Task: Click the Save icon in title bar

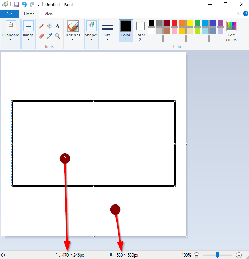Action: pyautogui.click(x=17, y=5)
